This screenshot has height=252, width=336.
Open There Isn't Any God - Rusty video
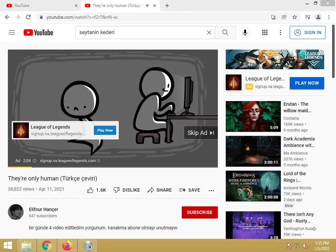tap(299, 218)
